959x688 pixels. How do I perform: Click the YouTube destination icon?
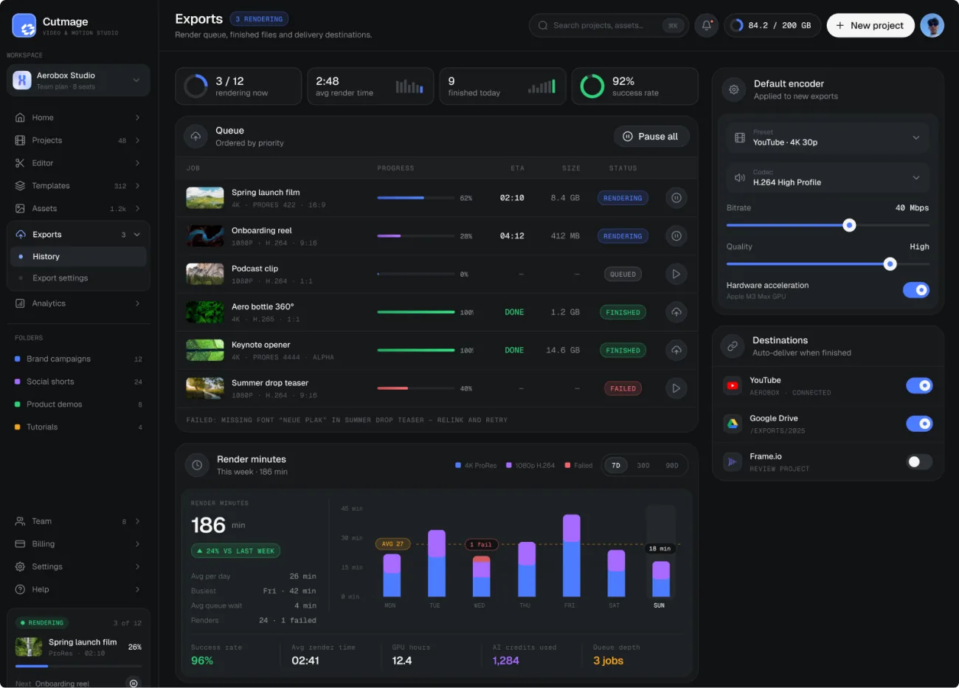click(x=733, y=385)
